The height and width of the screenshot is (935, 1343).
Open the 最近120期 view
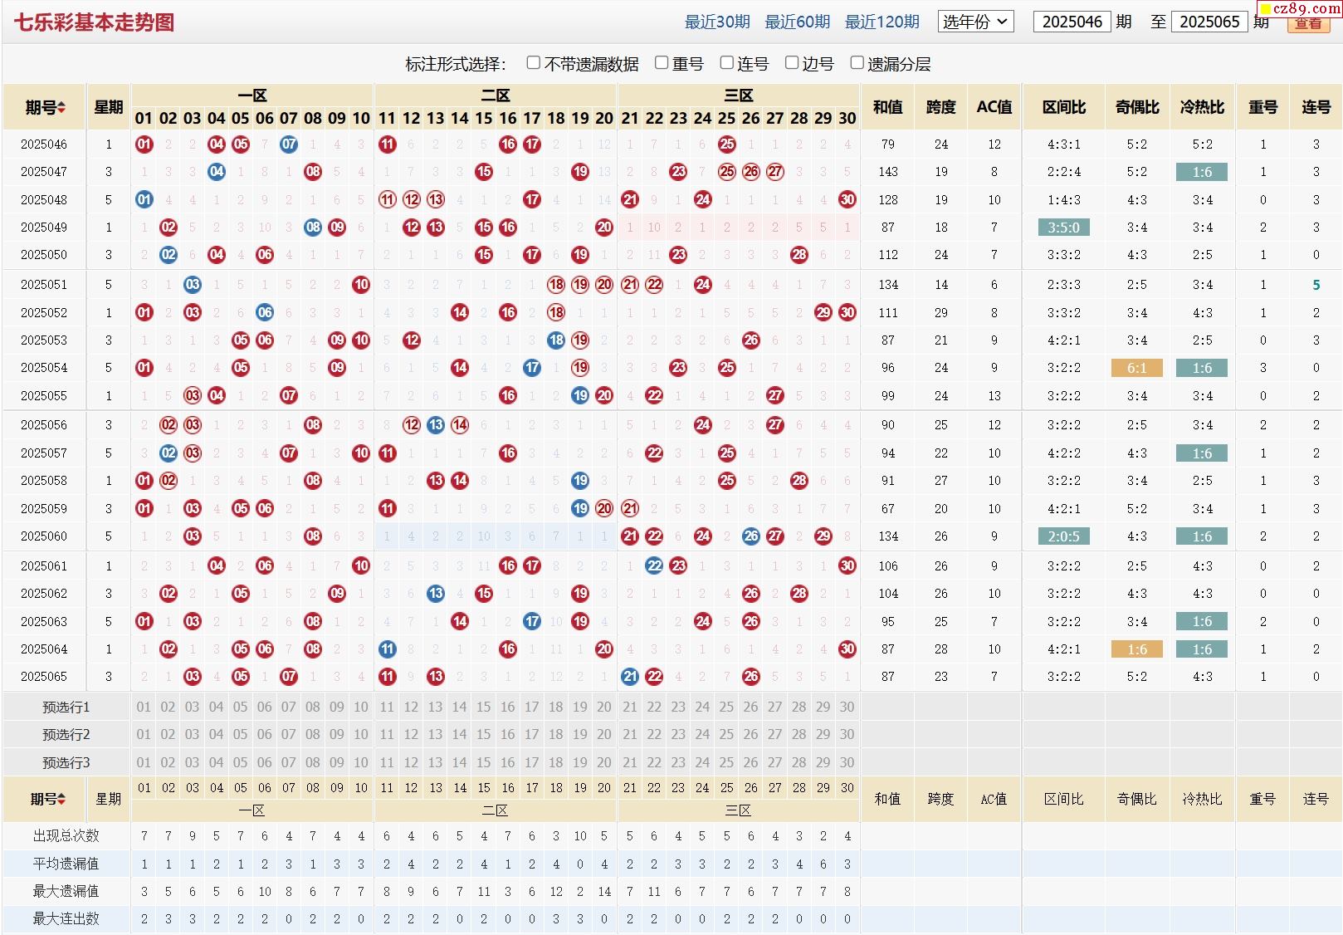[881, 22]
